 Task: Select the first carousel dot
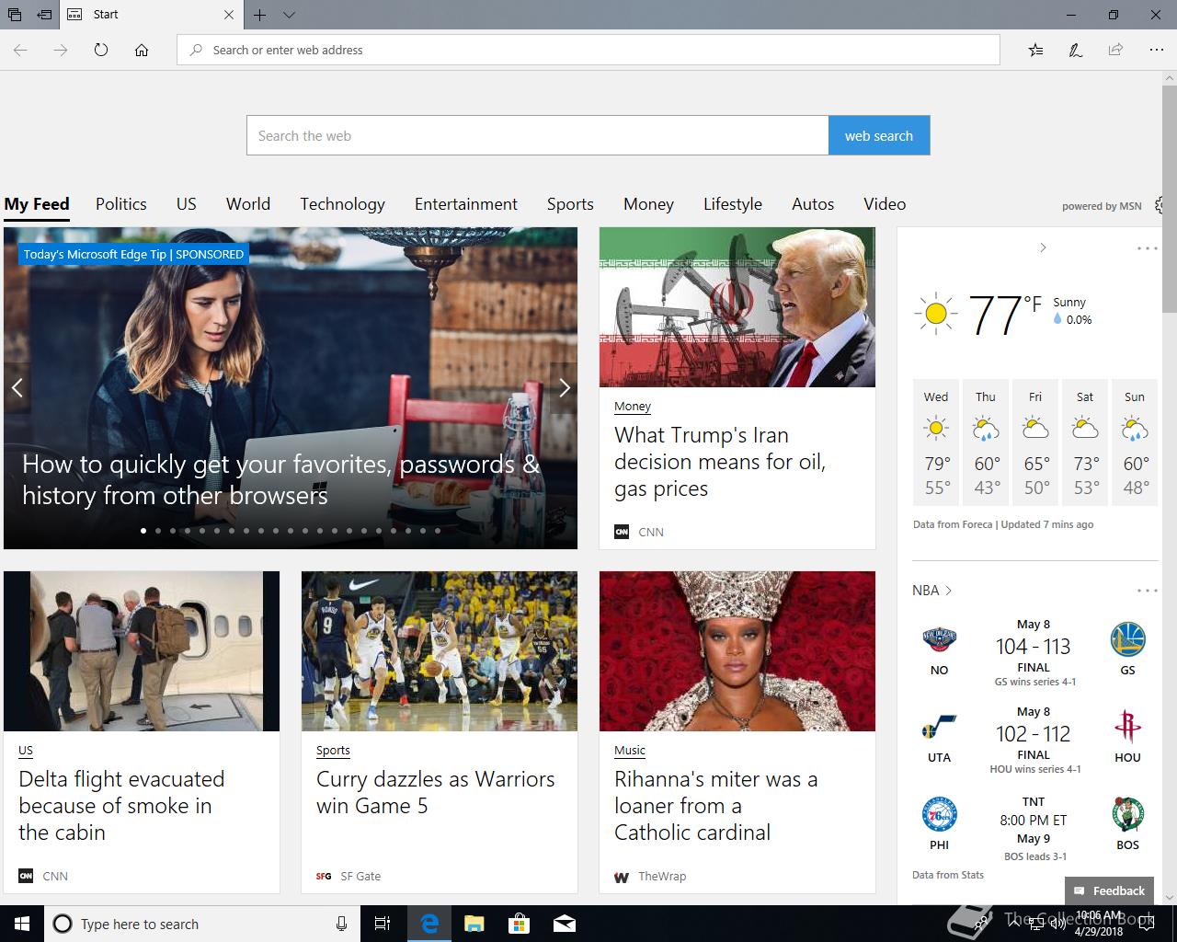pyautogui.click(x=143, y=531)
